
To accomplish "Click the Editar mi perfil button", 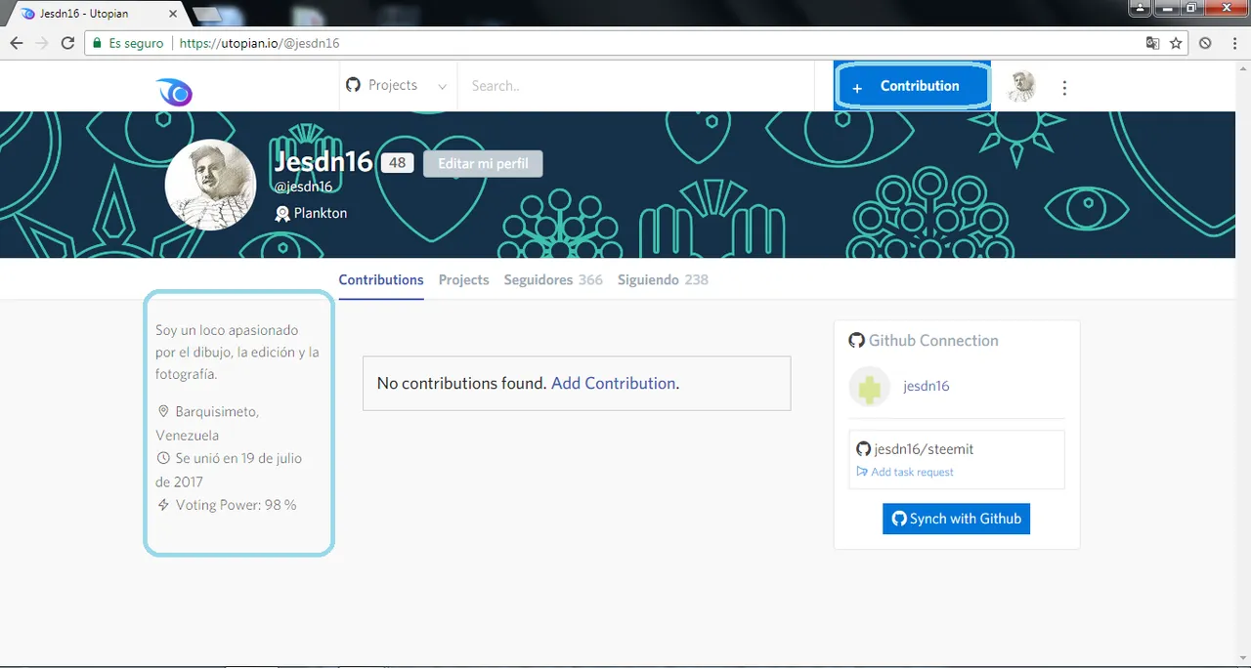I will [x=483, y=163].
